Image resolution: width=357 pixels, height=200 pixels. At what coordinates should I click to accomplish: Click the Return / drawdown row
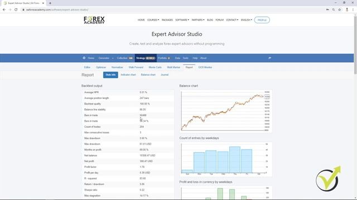coord(128,184)
